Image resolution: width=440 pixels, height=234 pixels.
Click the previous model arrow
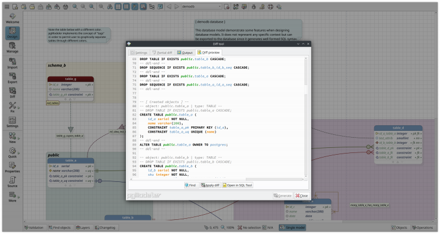(169, 6)
